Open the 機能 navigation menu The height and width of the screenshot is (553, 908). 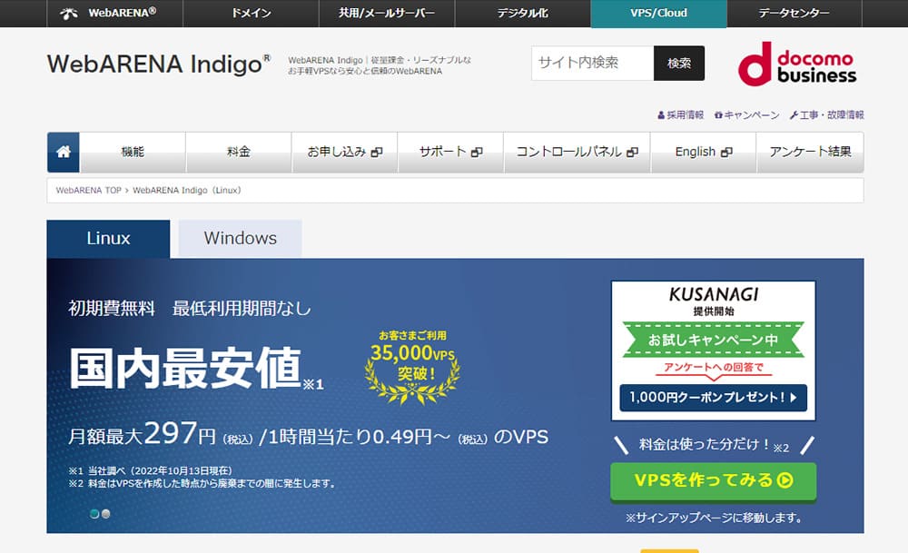[133, 153]
